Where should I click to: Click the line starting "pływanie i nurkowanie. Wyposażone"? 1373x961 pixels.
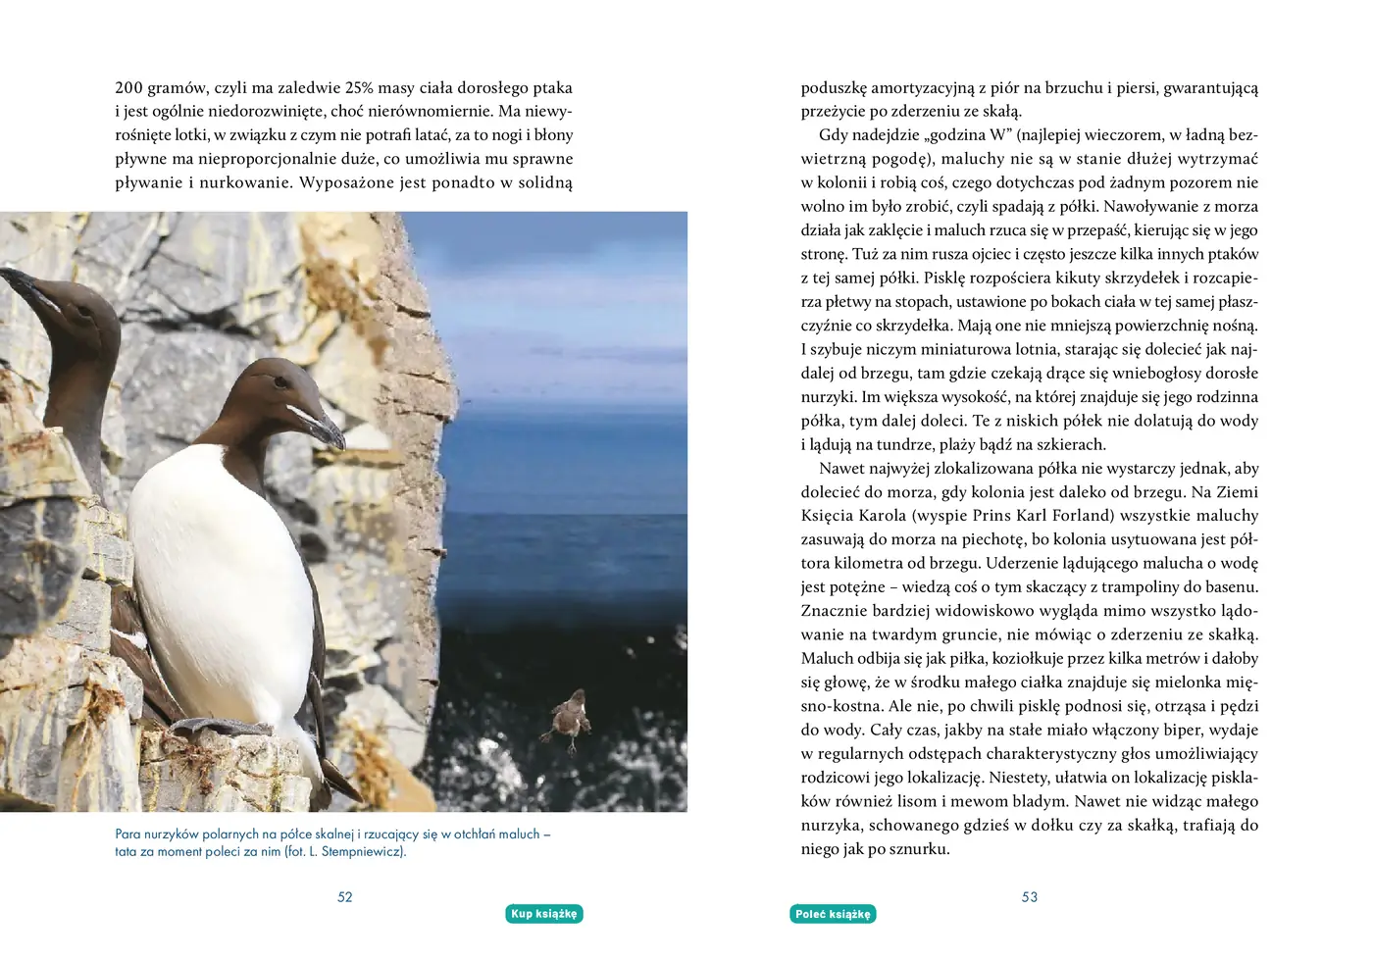pyautogui.click(x=343, y=182)
